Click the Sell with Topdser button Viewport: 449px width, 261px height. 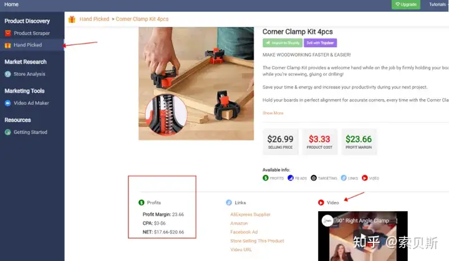tap(320, 43)
